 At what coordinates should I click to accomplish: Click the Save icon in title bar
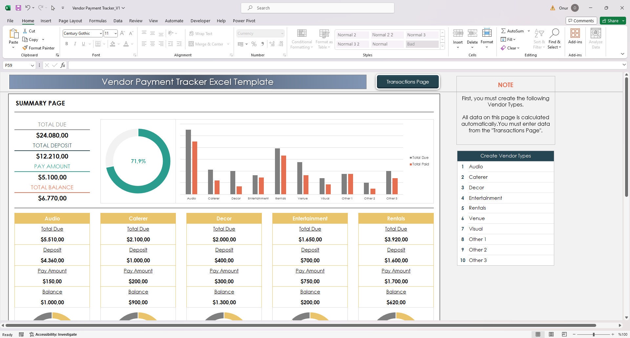18,8
